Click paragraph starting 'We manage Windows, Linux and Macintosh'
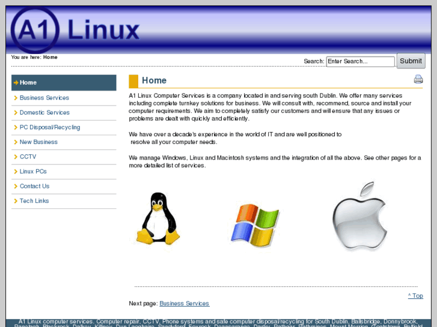 (x=275, y=161)
